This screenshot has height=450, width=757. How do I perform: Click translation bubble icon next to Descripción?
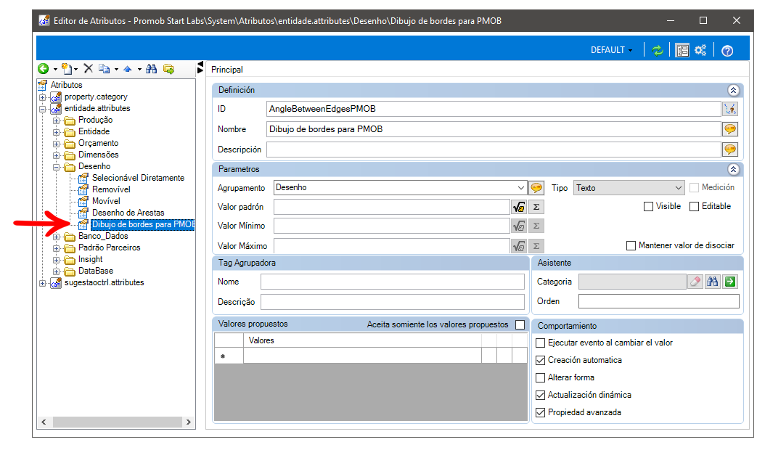(730, 150)
